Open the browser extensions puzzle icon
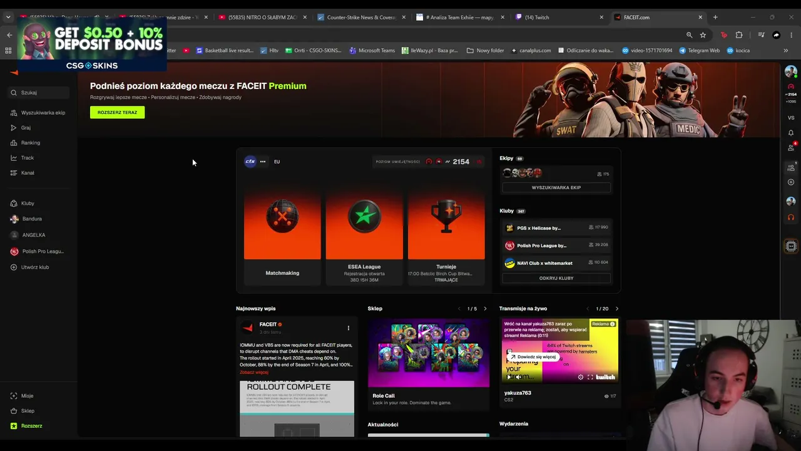The image size is (801, 451). [x=739, y=35]
